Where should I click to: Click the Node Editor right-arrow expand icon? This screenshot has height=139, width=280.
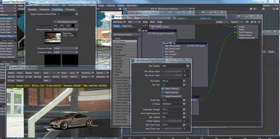coord(259,22)
